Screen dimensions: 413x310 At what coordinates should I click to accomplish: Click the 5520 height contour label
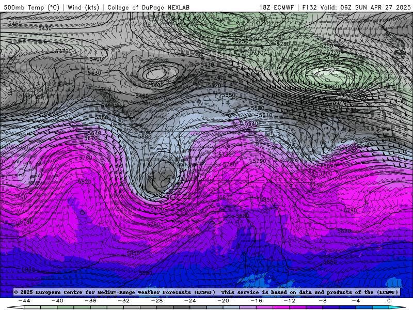(214, 85)
